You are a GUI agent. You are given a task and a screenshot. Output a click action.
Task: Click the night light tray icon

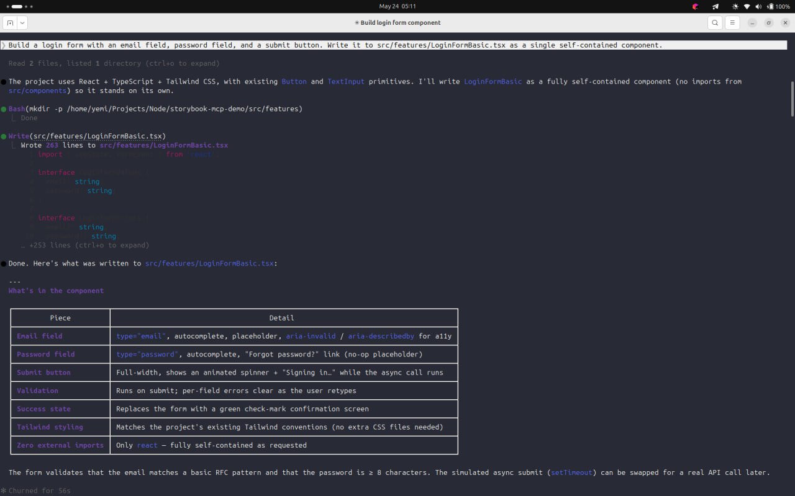(x=735, y=6)
